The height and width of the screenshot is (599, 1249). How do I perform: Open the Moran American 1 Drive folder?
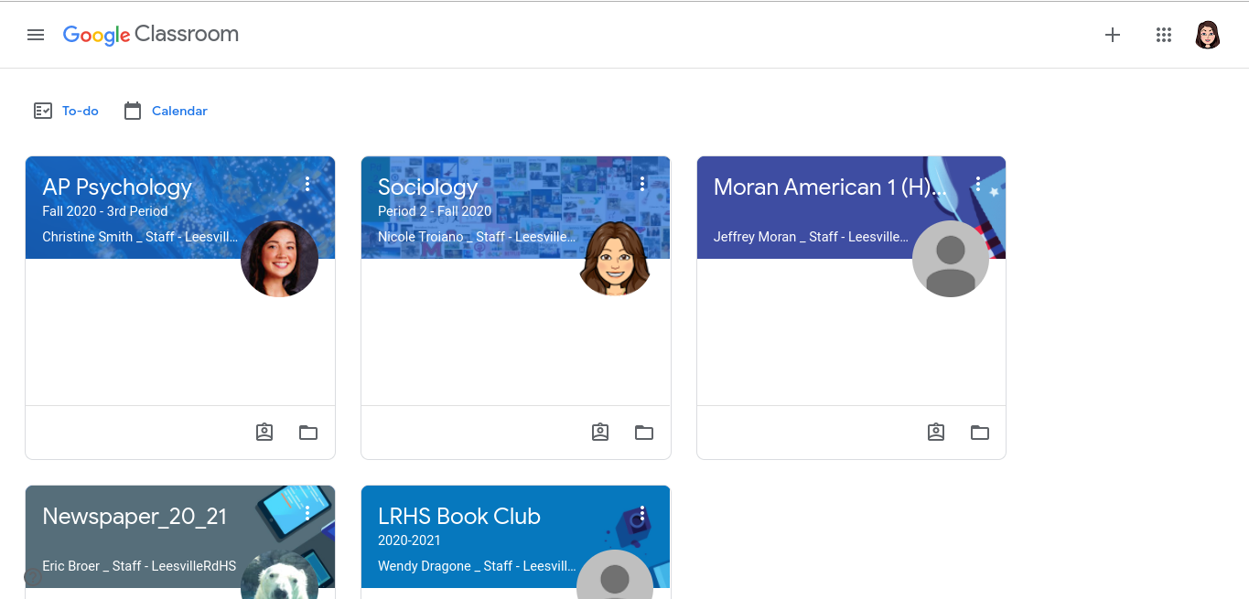pos(980,433)
